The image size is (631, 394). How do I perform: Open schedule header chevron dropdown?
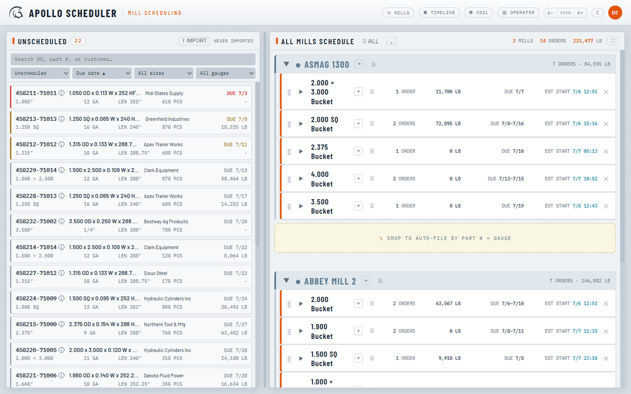pyautogui.click(x=391, y=41)
